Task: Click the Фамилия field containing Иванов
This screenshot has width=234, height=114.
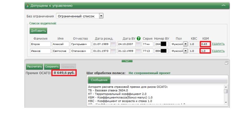Action: point(40,51)
